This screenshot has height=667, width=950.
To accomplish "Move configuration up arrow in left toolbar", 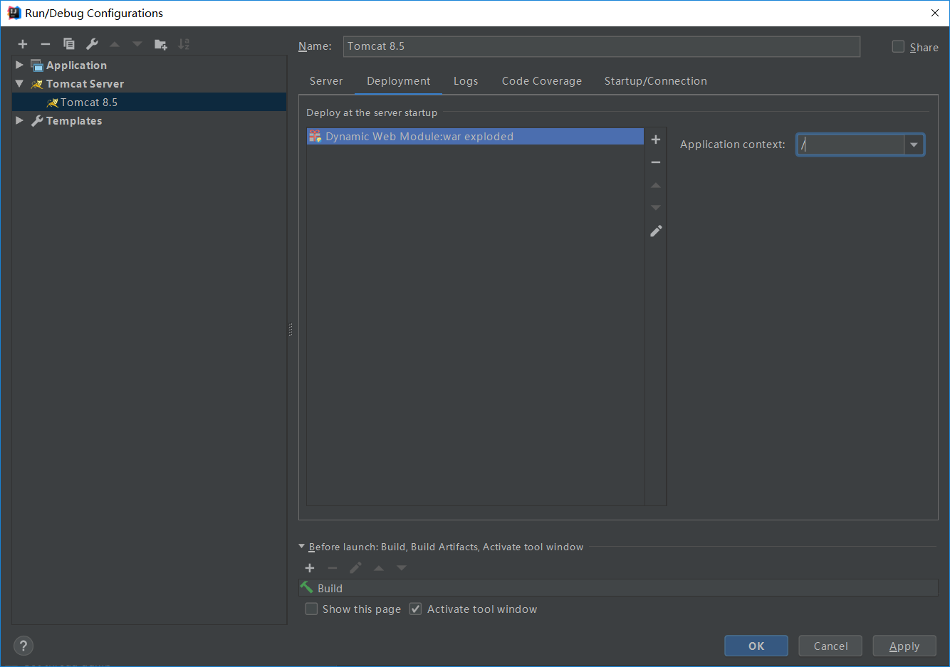I will pos(115,44).
